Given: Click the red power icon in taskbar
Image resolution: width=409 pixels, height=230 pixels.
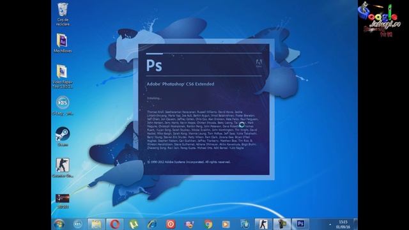Looking at the screenshot, I should pos(171,224).
